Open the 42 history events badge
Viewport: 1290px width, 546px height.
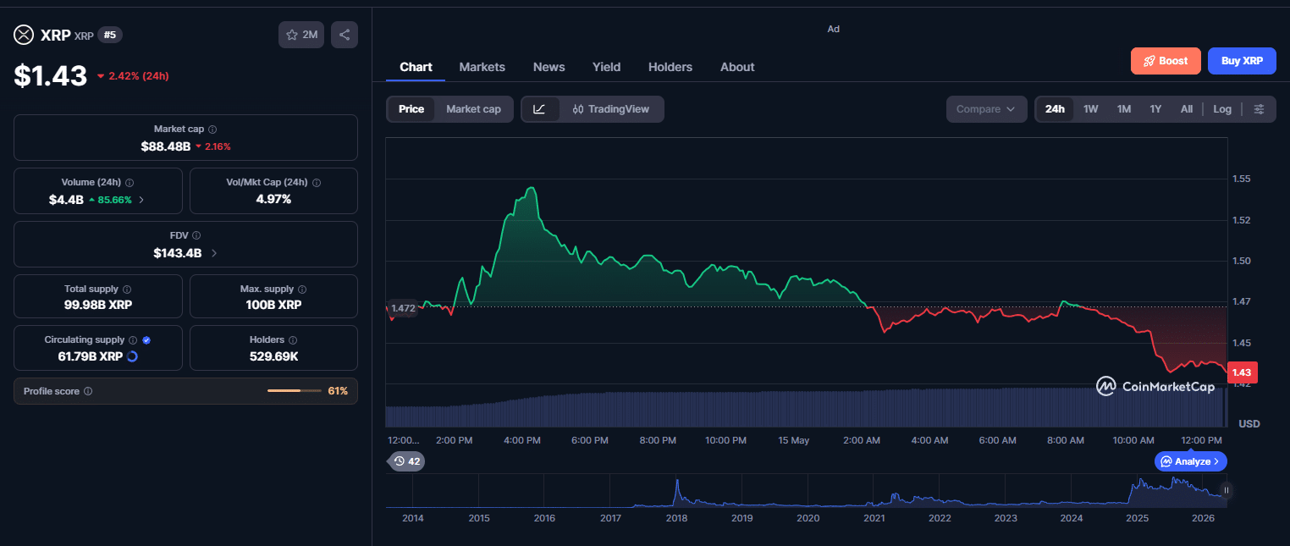(x=406, y=461)
